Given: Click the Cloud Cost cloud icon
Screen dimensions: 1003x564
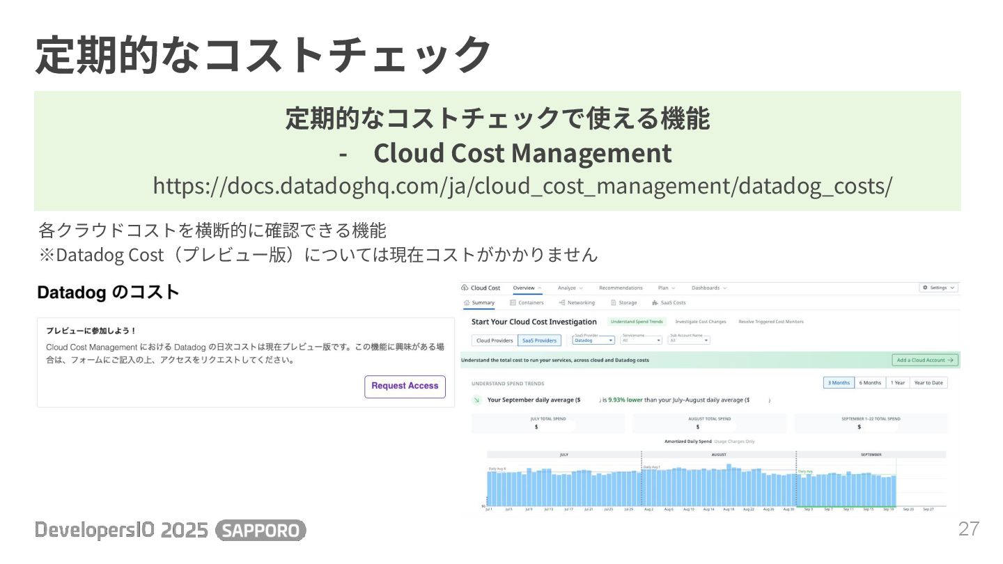Looking at the screenshot, I should pyautogui.click(x=465, y=288).
